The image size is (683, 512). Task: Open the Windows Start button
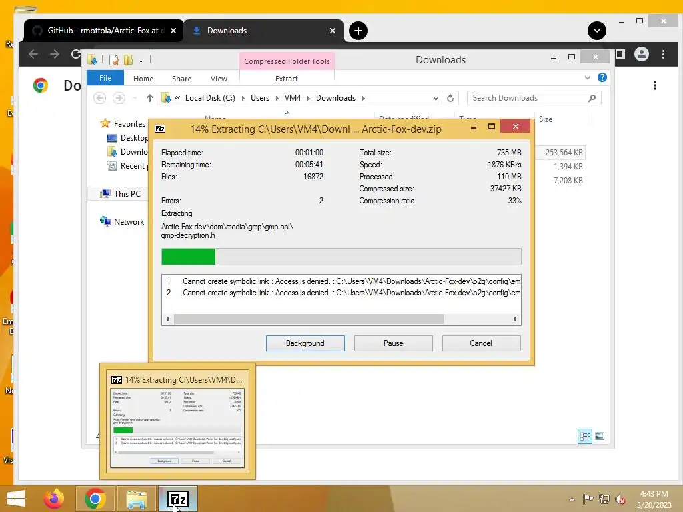click(16, 499)
